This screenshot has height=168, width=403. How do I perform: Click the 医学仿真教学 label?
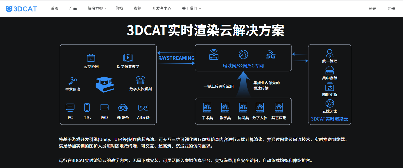(128, 67)
